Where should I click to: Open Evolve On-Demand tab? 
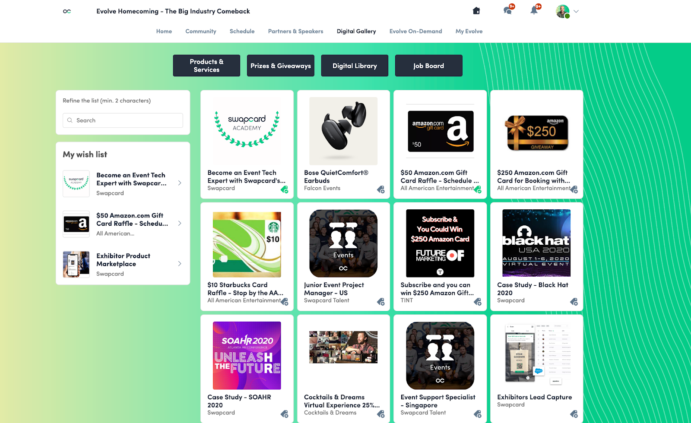415,31
